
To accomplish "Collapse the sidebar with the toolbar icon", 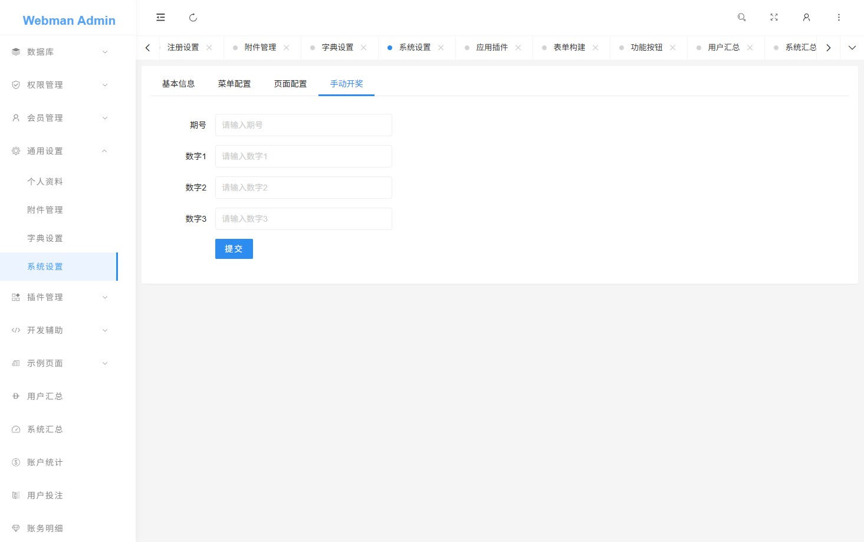I will click(160, 17).
